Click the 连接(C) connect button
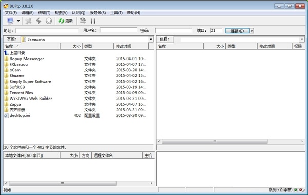This screenshot has height=195, width=308. 237,31
